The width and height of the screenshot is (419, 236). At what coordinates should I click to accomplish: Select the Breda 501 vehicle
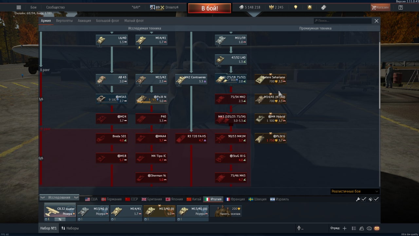point(112,138)
